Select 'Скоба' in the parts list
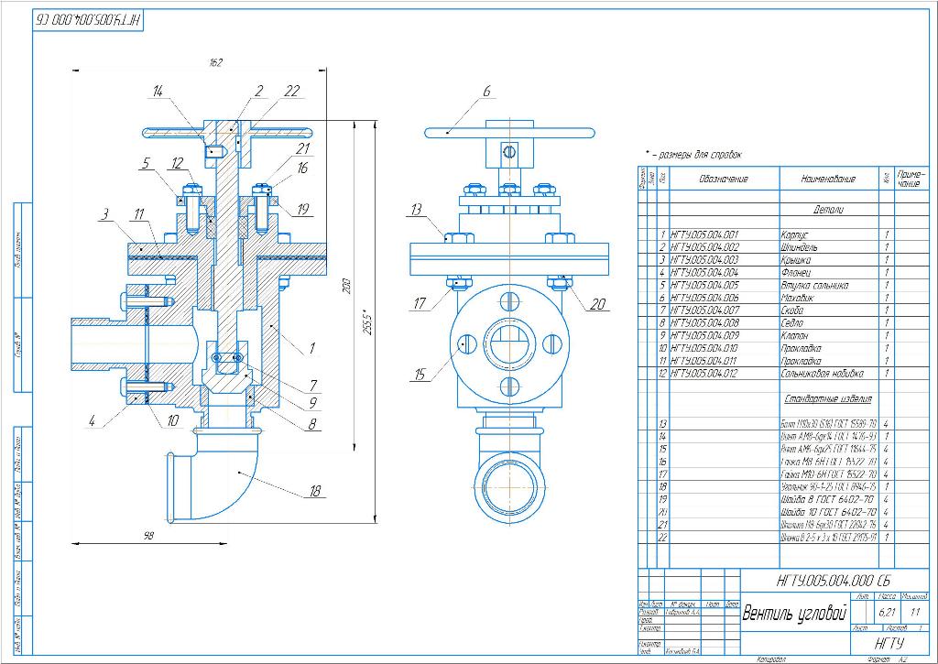Screen dimensions: 938x664 (x=792, y=310)
